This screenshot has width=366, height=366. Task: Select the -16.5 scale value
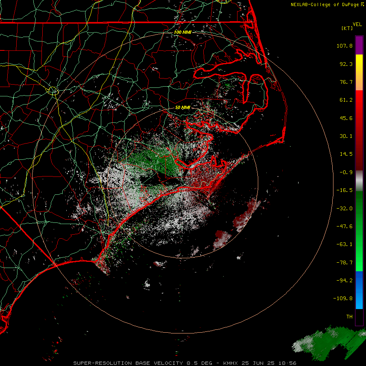tap(344, 190)
